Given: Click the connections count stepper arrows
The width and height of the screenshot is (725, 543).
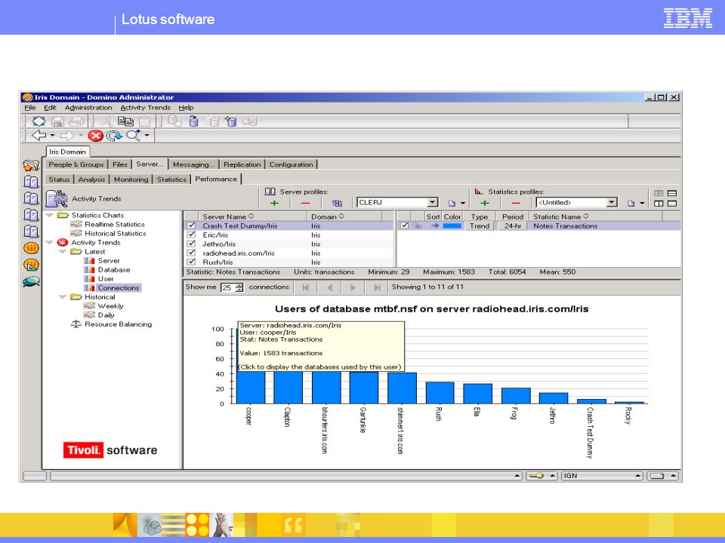Looking at the screenshot, I should pos(239,287).
